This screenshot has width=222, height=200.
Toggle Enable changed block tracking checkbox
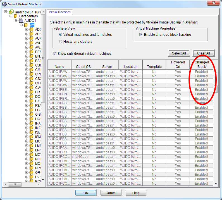click(141, 35)
